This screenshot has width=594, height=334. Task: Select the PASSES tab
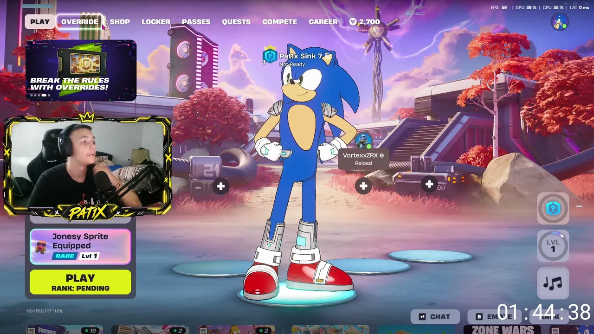[196, 22]
